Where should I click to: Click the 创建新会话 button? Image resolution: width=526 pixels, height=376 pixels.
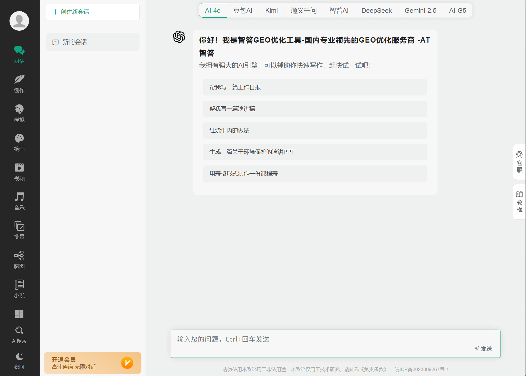point(93,12)
